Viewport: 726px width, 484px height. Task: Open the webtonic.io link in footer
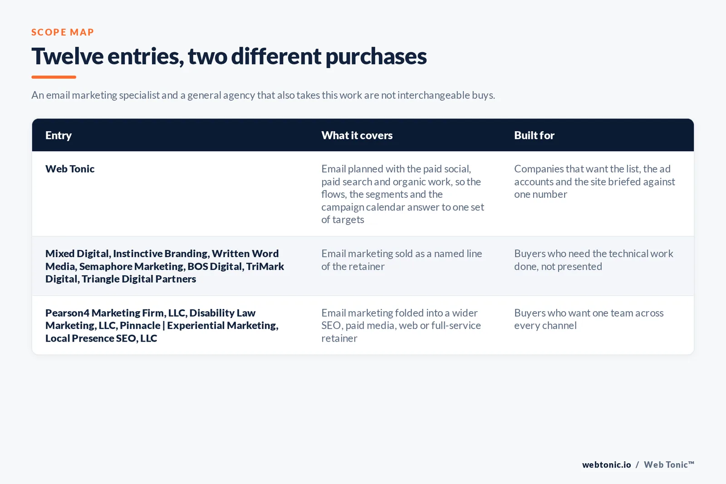tap(607, 464)
